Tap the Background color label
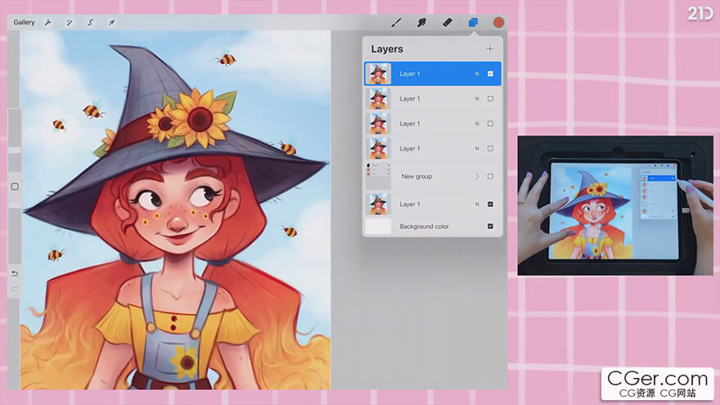The height and width of the screenshot is (405, 720). click(x=424, y=227)
